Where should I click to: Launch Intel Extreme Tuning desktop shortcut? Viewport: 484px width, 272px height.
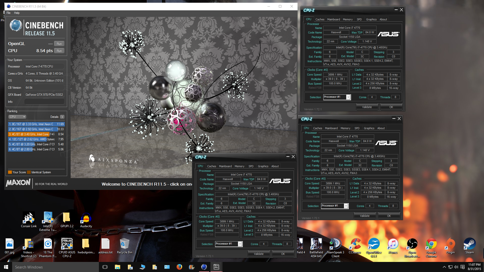tap(48, 221)
